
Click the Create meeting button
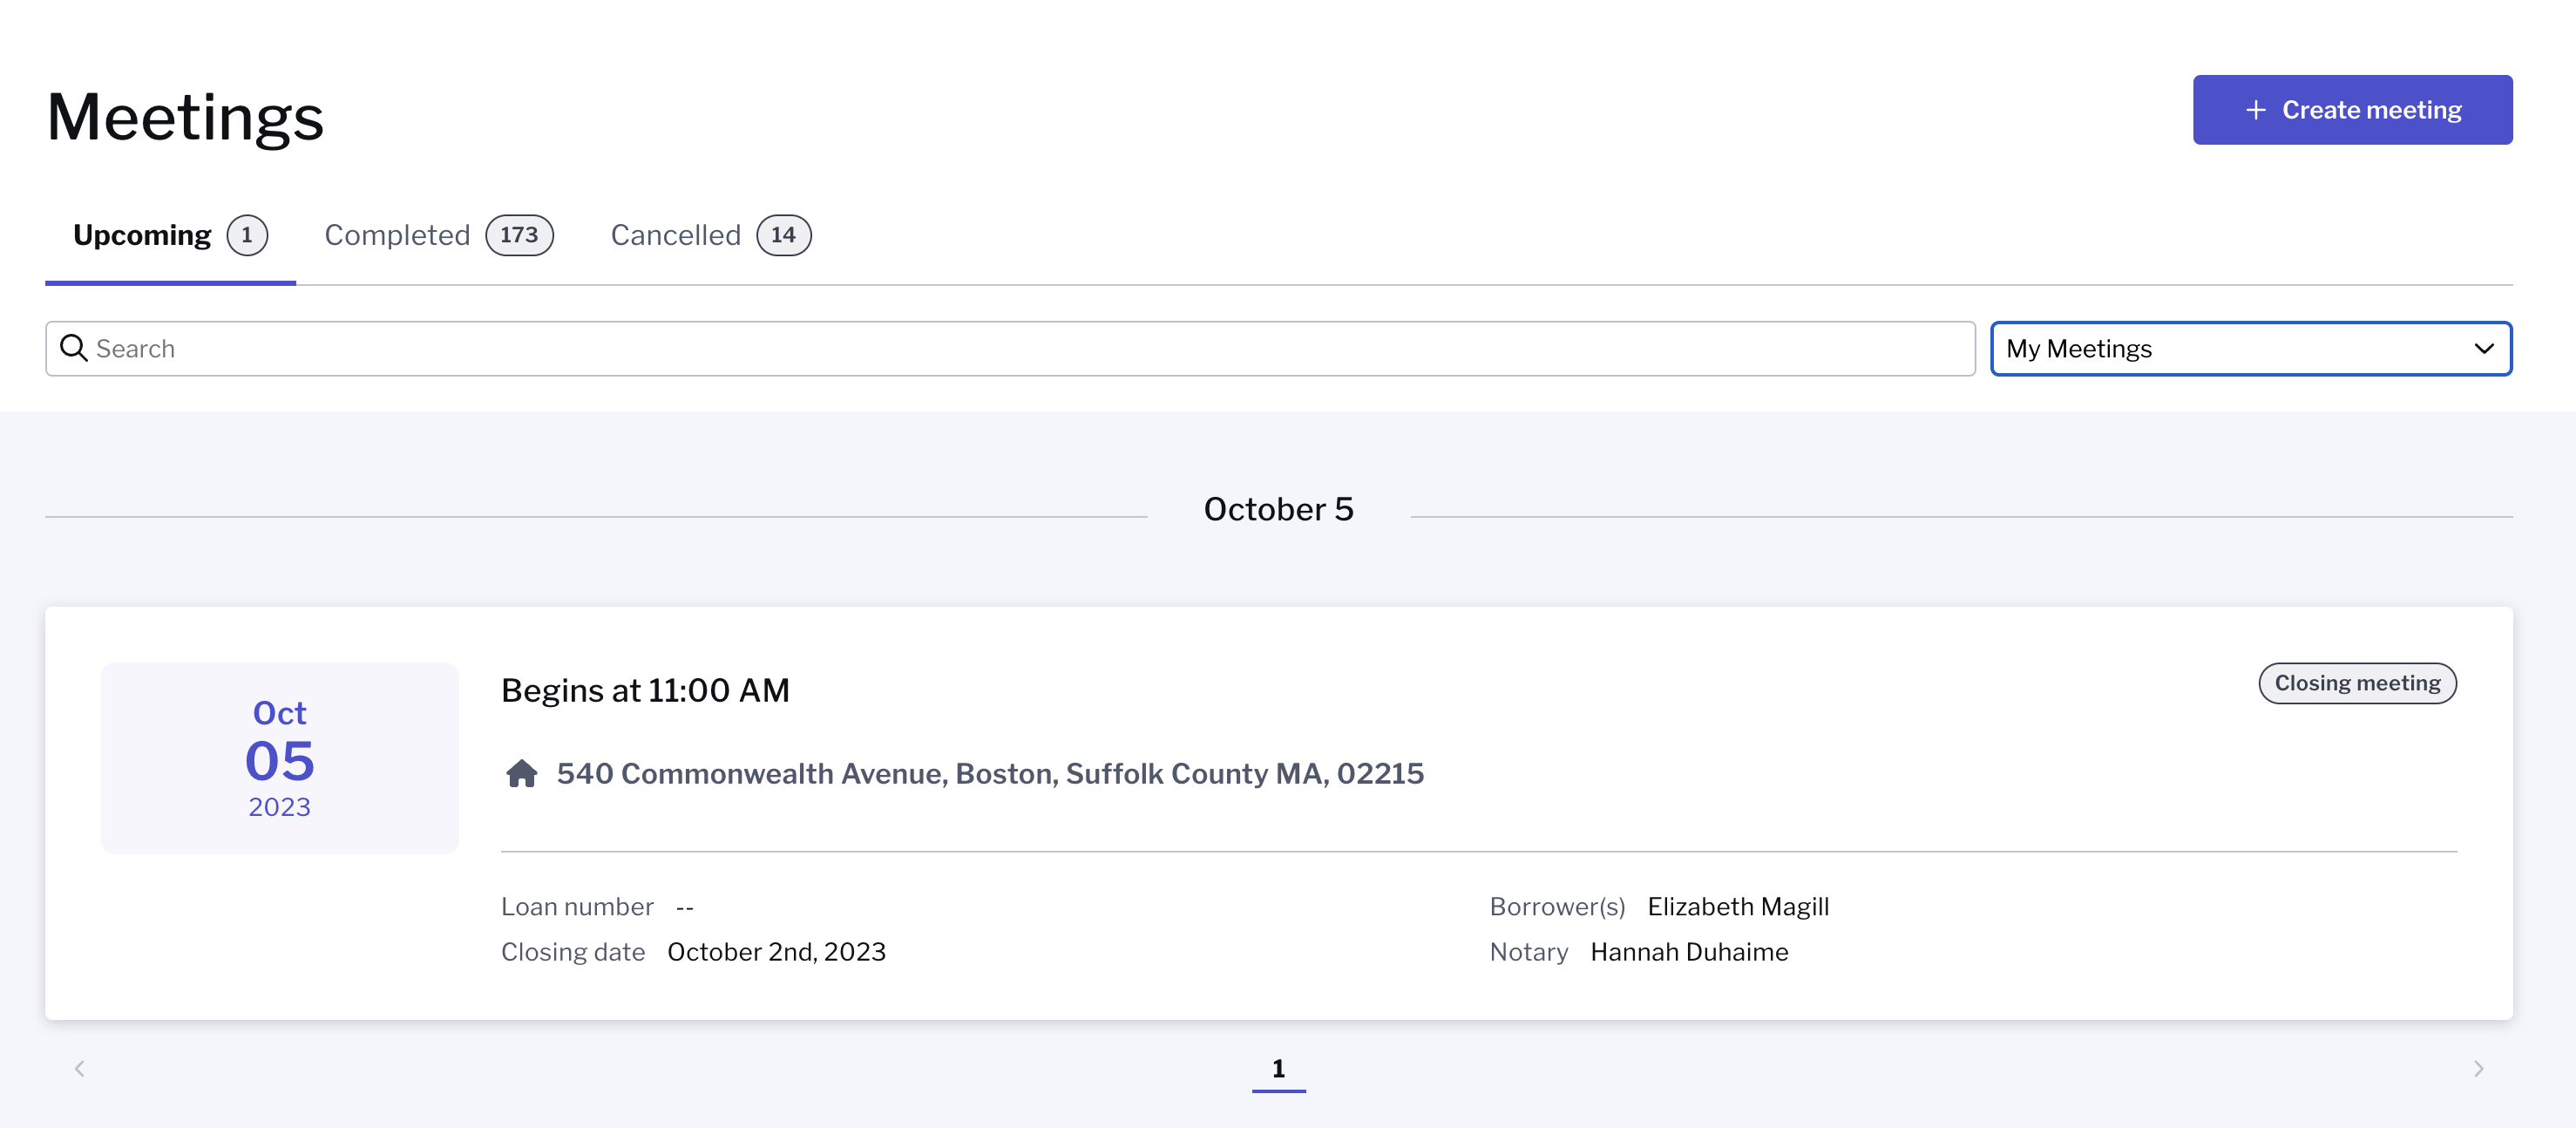(x=2352, y=110)
